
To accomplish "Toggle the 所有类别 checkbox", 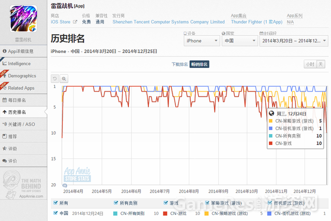I will 116,203.
